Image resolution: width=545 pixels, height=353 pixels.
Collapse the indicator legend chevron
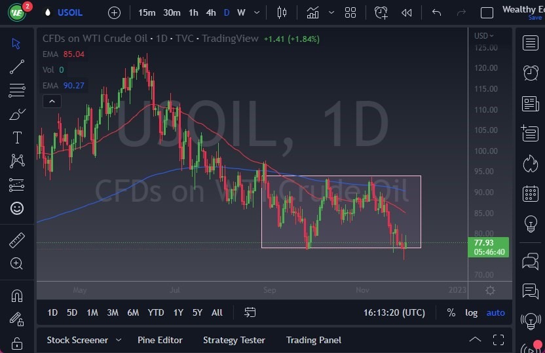[x=52, y=101]
